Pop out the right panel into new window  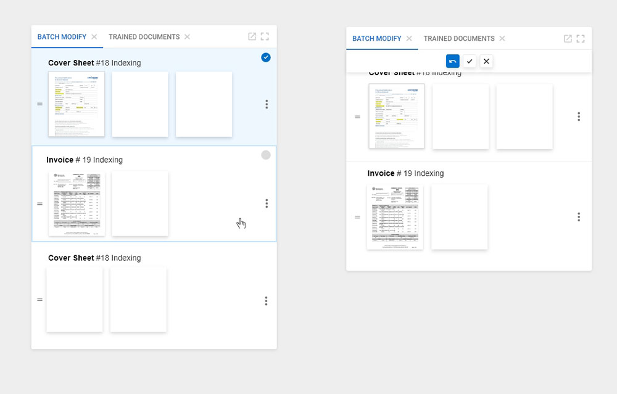click(x=568, y=39)
